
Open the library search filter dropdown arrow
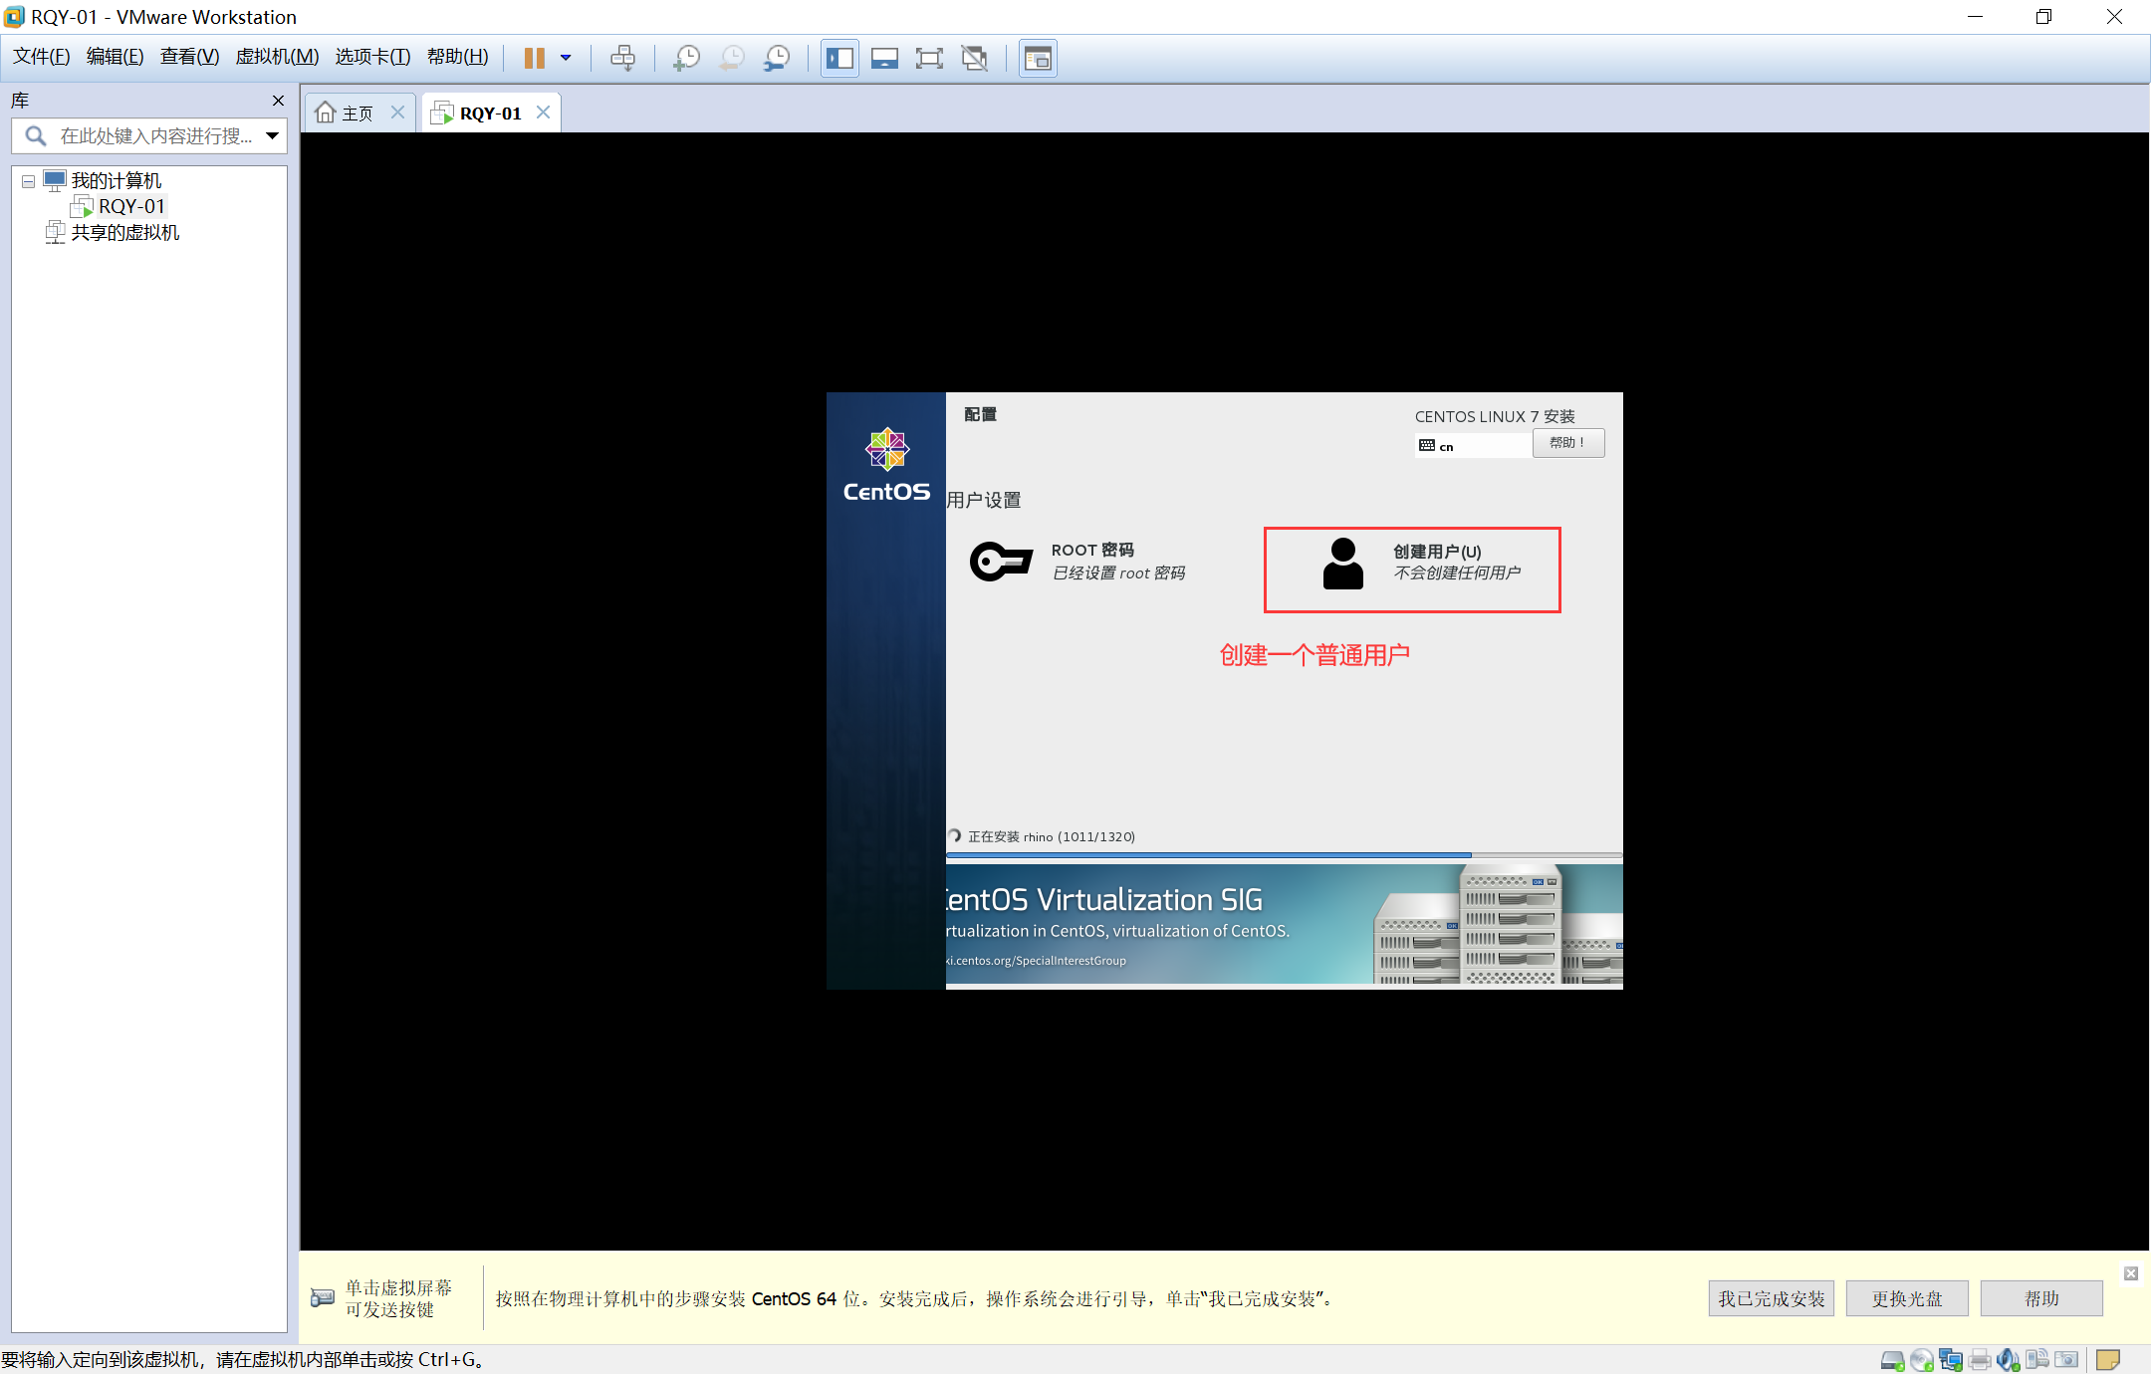click(272, 135)
